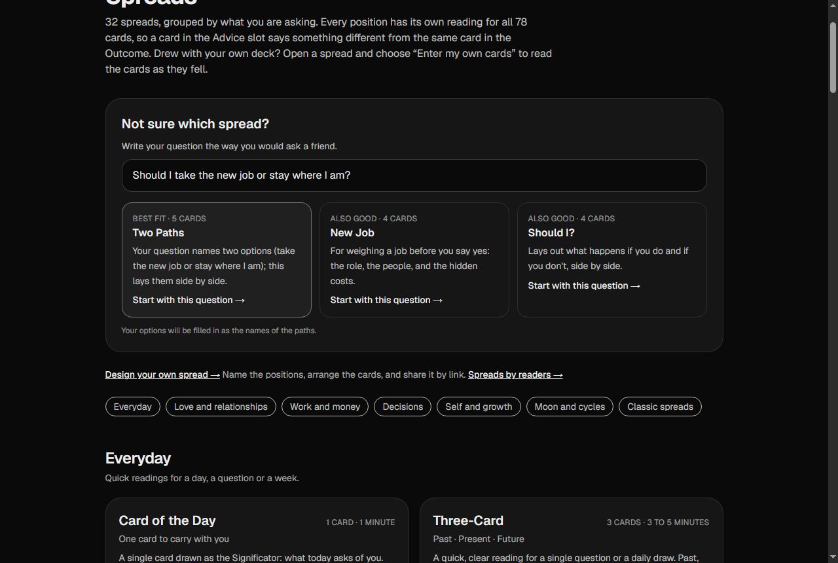Open the New Job spread card
This screenshot has width=838, height=563.
(x=414, y=260)
